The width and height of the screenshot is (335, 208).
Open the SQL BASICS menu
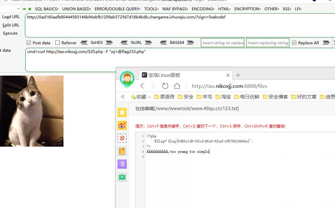(x=47, y=9)
